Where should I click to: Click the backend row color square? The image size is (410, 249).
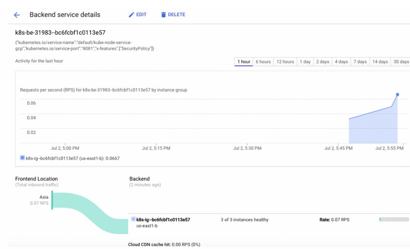coord(133,219)
